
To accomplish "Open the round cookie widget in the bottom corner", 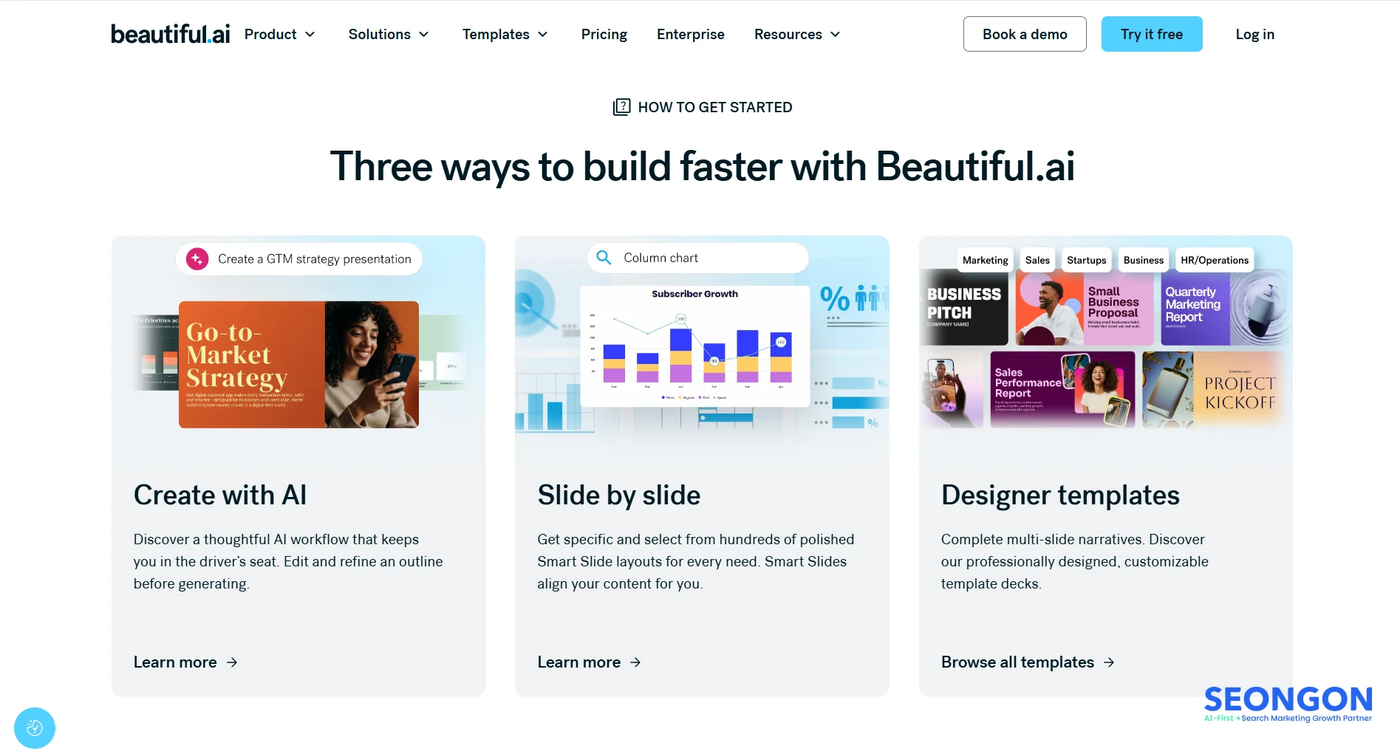I will 35,728.
